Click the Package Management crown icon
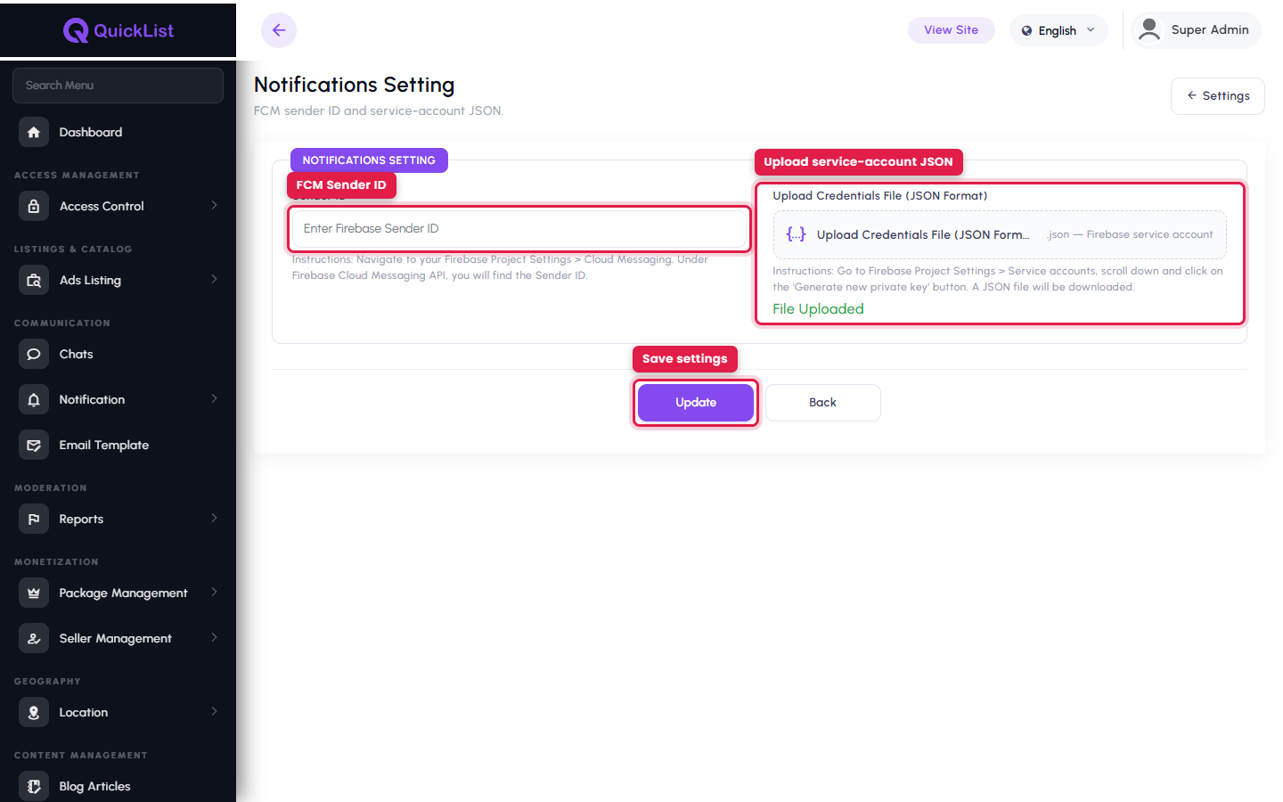The width and height of the screenshot is (1283, 802). pyautogui.click(x=34, y=593)
